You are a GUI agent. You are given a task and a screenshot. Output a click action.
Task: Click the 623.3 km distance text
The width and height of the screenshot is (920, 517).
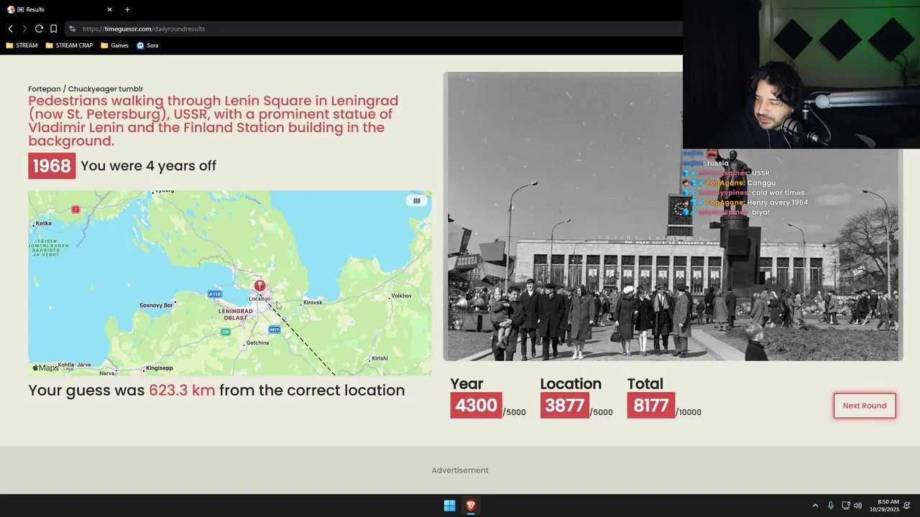[x=182, y=391]
